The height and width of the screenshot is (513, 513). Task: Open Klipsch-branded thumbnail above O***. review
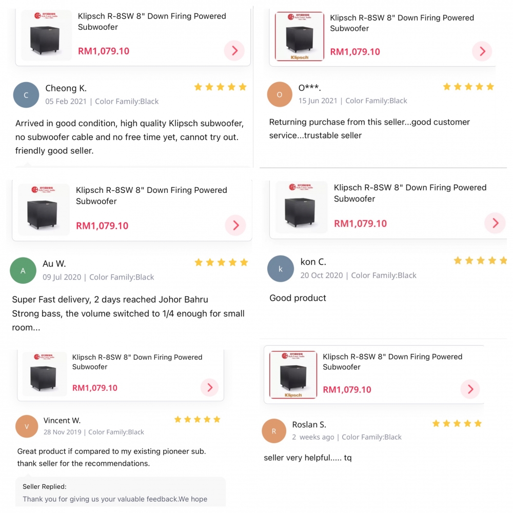pos(300,36)
